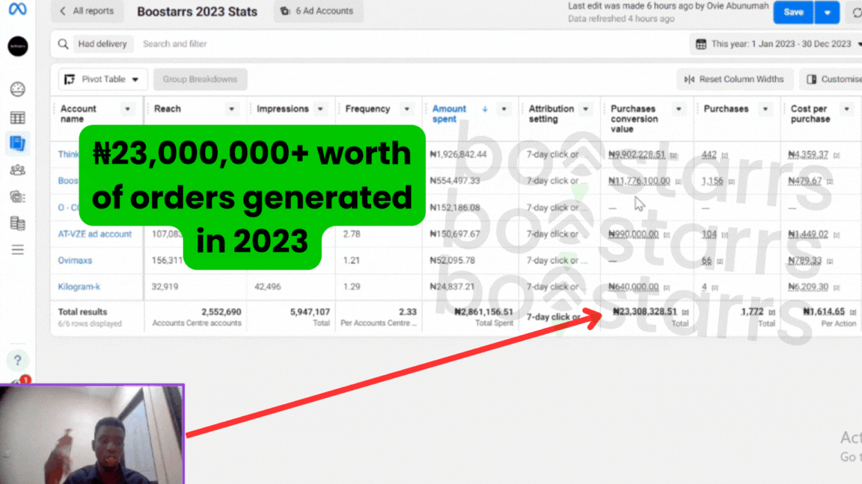Click Reset Column Widths
This screenshot has width=862, height=484.
tap(735, 80)
